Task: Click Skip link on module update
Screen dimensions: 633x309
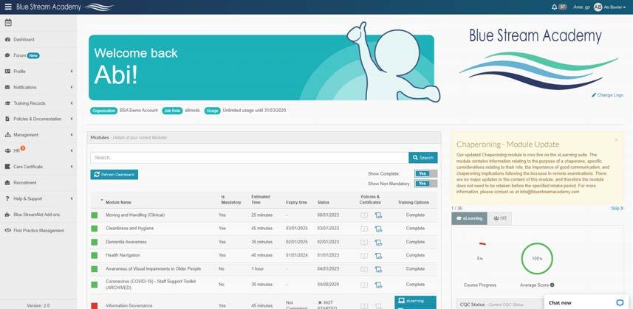Action: point(617,208)
